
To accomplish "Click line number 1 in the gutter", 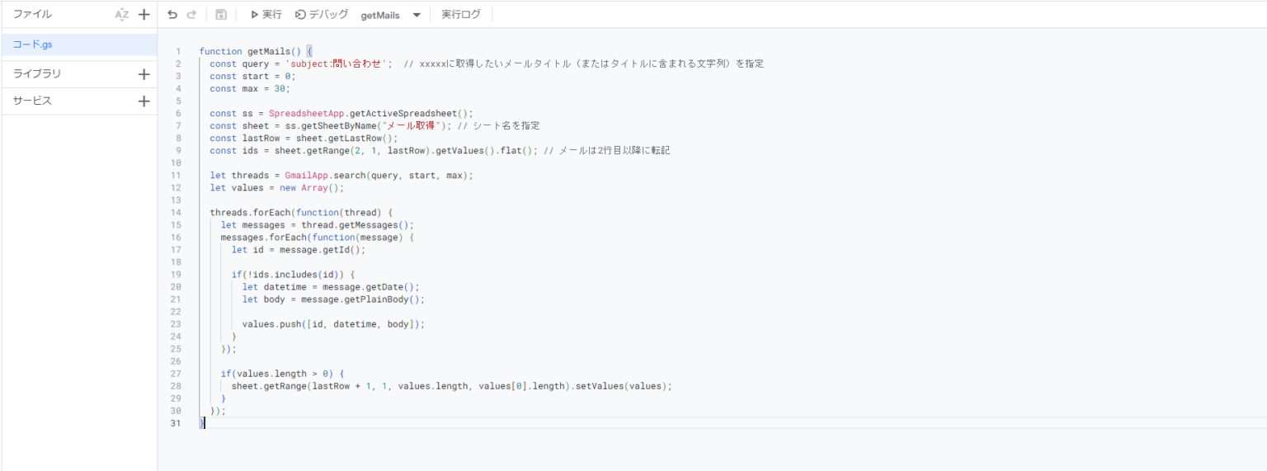I will (177, 51).
